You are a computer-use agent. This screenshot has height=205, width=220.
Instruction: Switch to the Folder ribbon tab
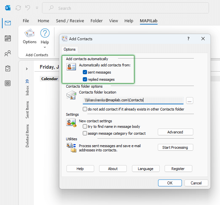click(x=96, y=21)
